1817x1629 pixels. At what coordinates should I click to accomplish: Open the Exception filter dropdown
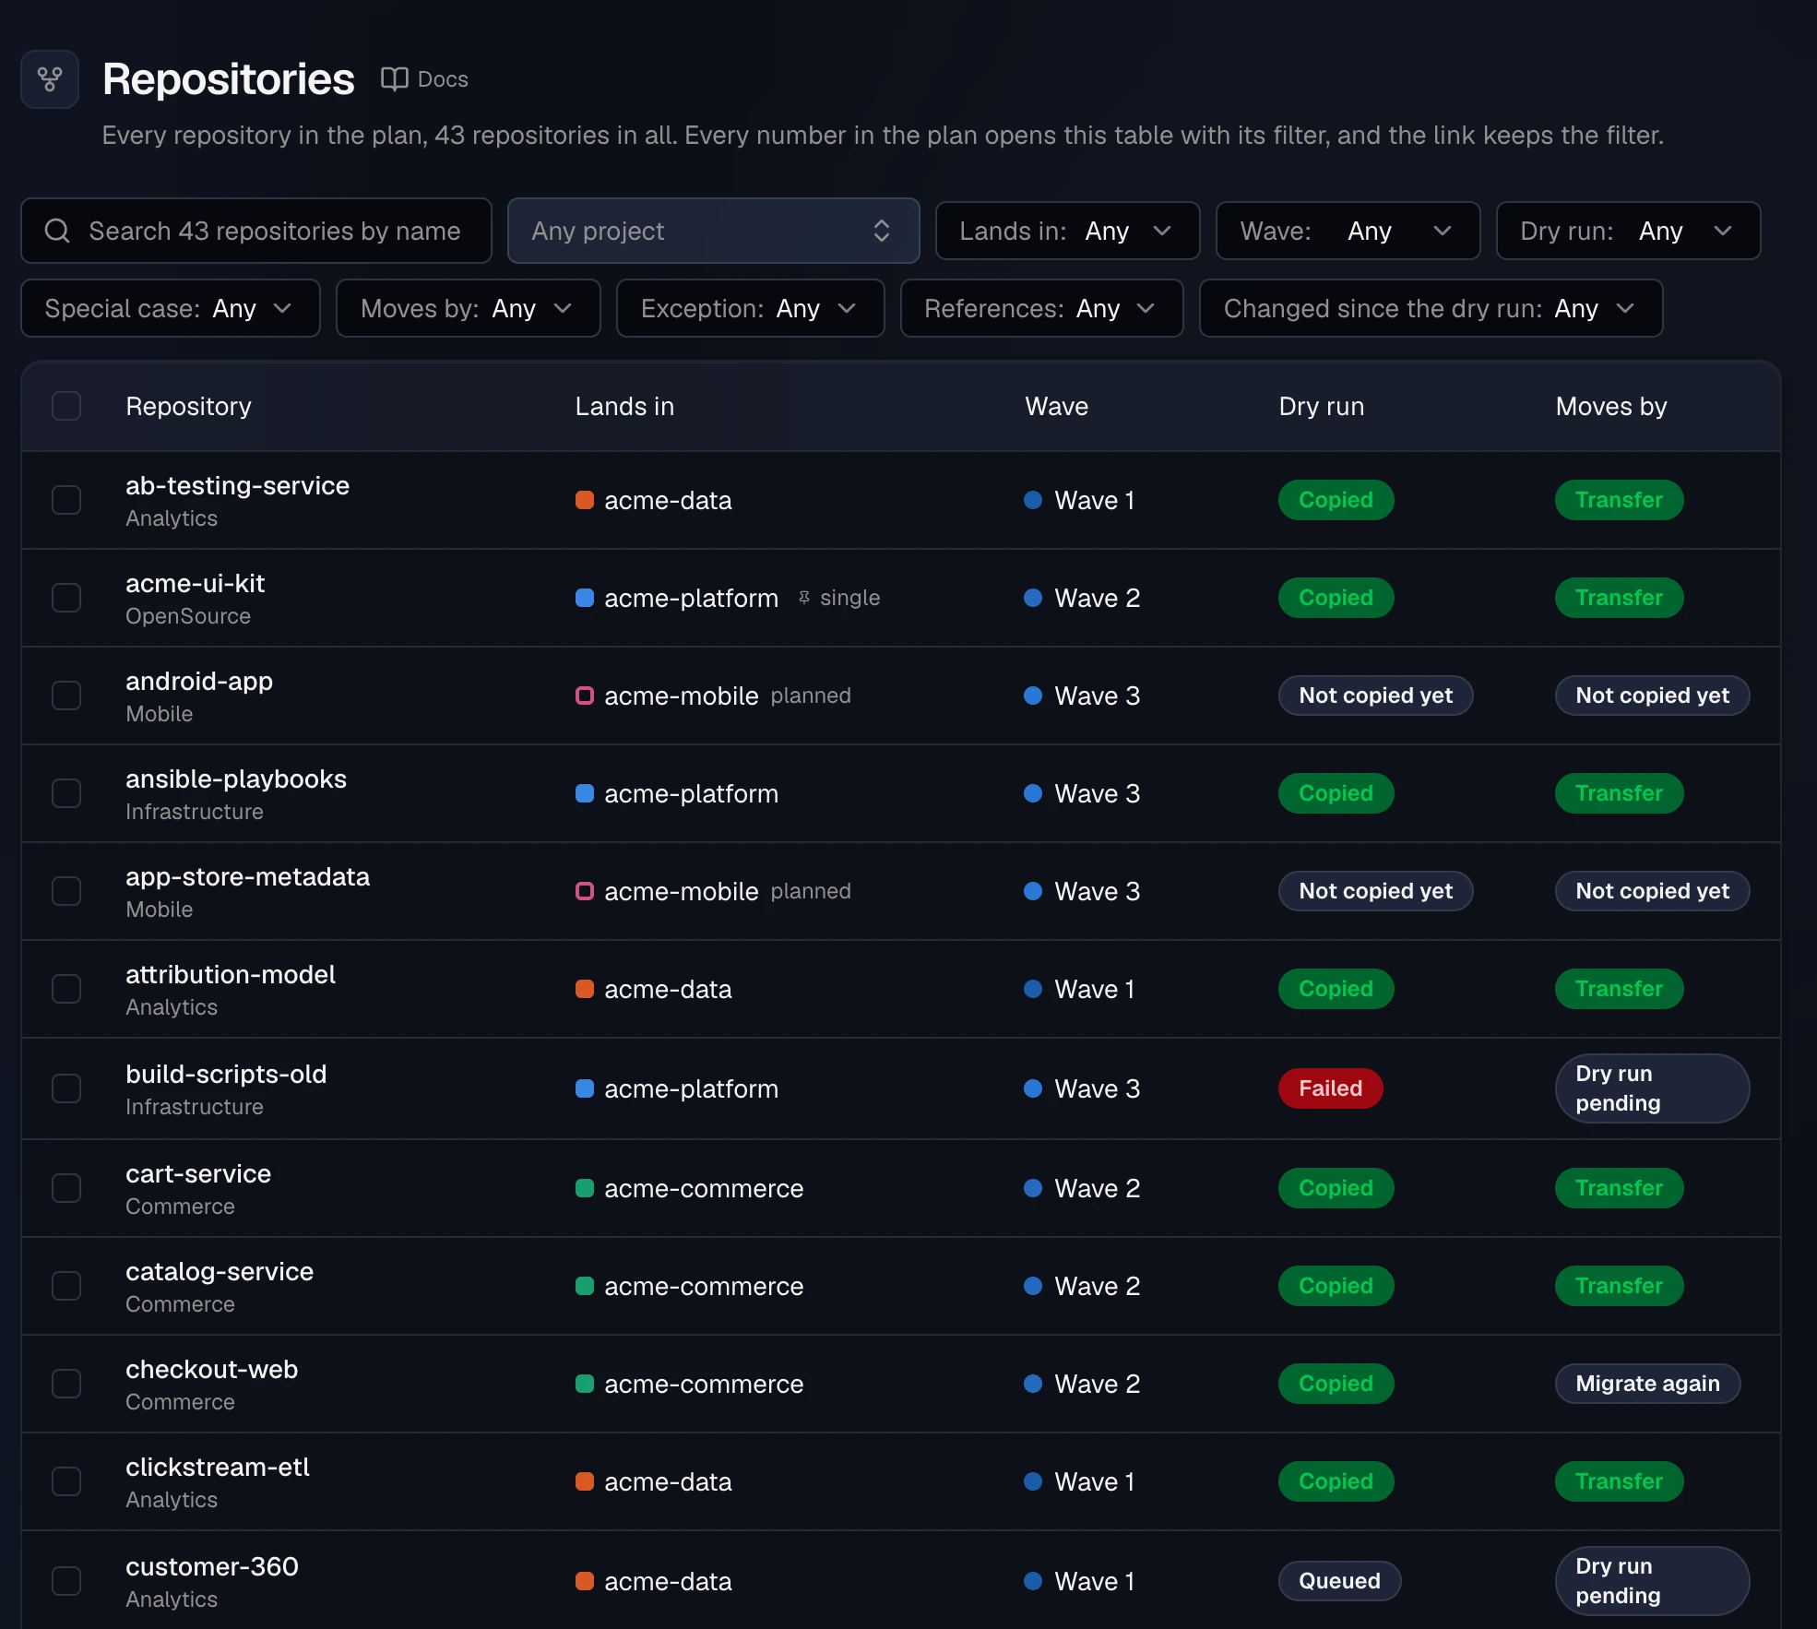[x=750, y=308]
